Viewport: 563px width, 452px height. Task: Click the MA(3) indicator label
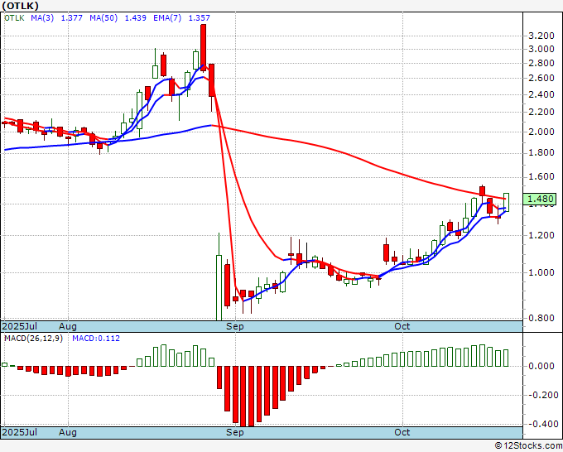pyautogui.click(x=42, y=17)
